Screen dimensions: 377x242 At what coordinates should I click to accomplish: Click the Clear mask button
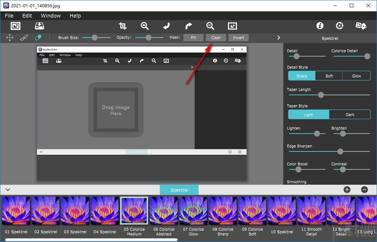tap(216, 38)
